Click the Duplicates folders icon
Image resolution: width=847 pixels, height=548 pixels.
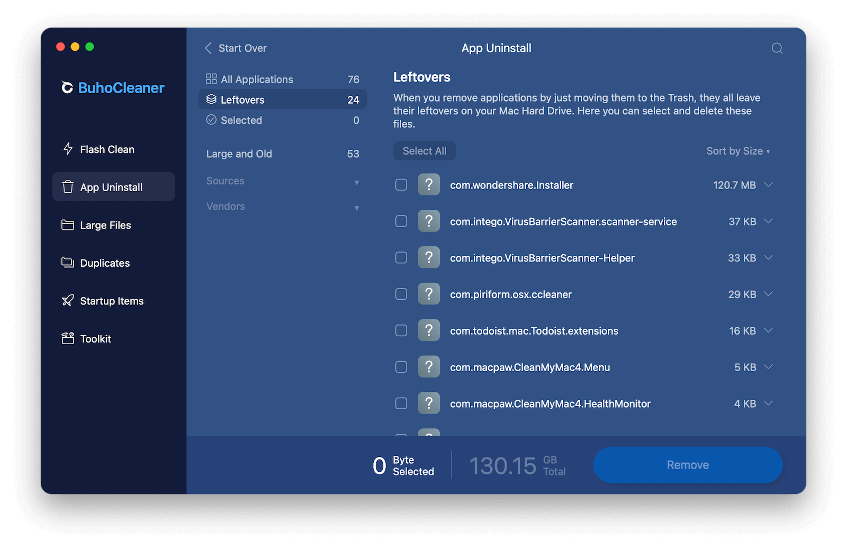(68, 263)
